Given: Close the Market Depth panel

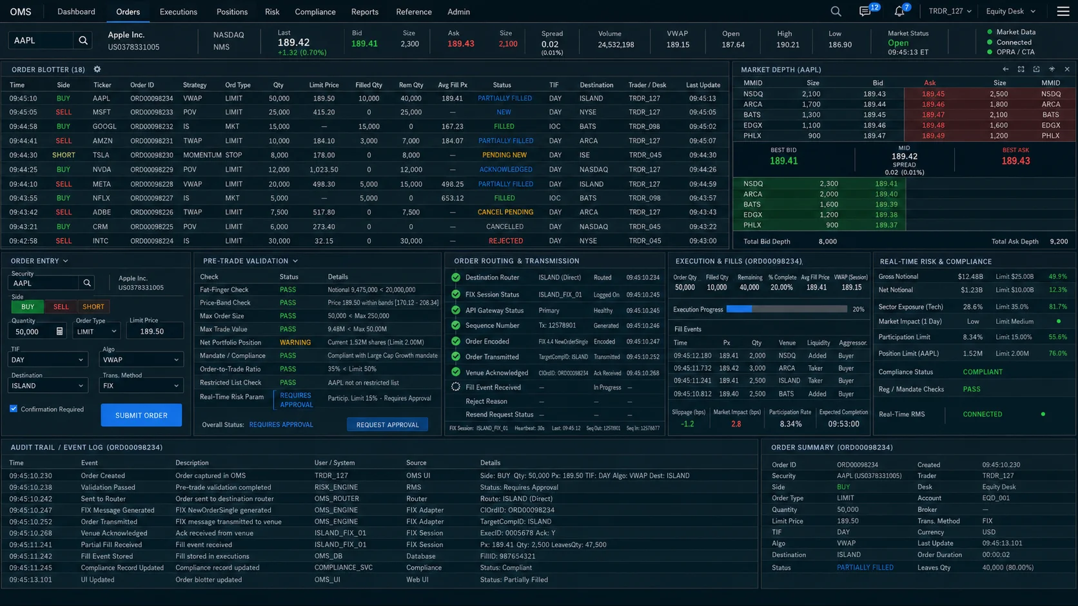Looking at the screenshot, I should [1067, 70].
